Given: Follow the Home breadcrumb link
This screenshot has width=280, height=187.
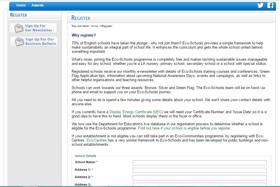Looking at the screenshot, I should pos(94,26).
